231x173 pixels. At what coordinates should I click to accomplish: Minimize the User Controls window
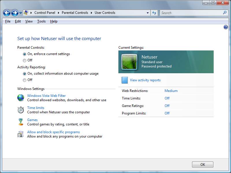point(206,3)
